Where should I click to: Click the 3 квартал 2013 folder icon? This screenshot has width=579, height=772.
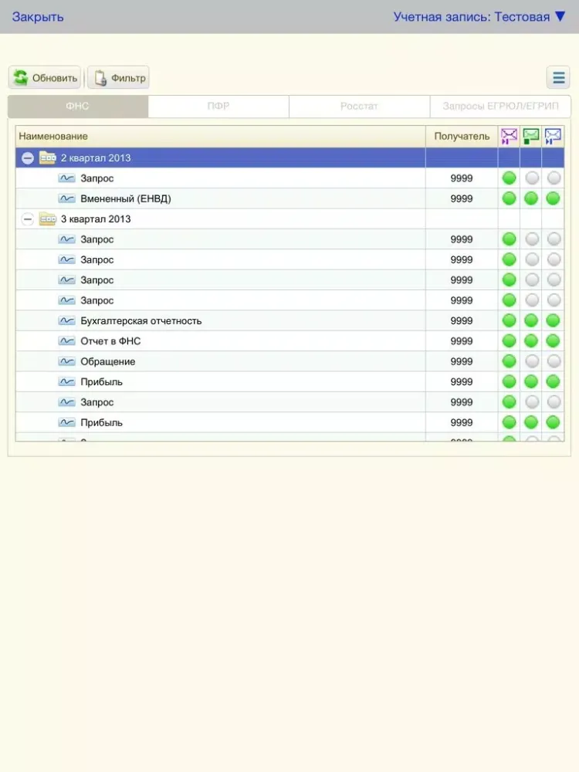click(48, 218)
